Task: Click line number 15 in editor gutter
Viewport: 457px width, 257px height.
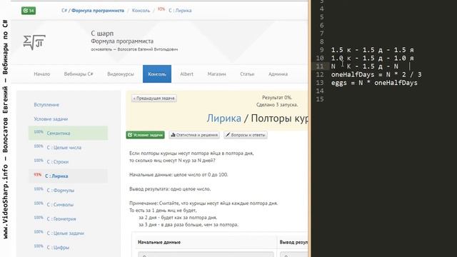Action: click(x=320, y=99)
